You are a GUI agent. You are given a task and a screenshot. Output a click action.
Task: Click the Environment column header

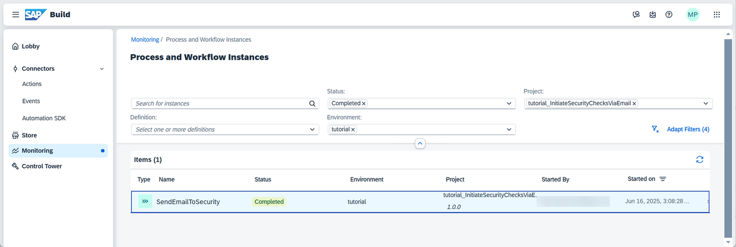[366, 179]
